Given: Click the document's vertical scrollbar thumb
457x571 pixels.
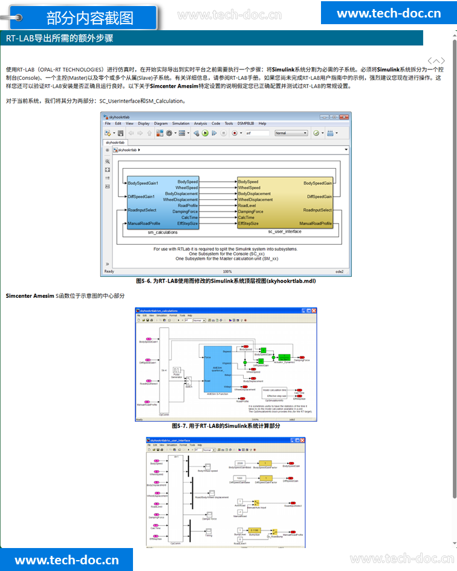Looking at the screenshot, I should [x=455, y=268].
